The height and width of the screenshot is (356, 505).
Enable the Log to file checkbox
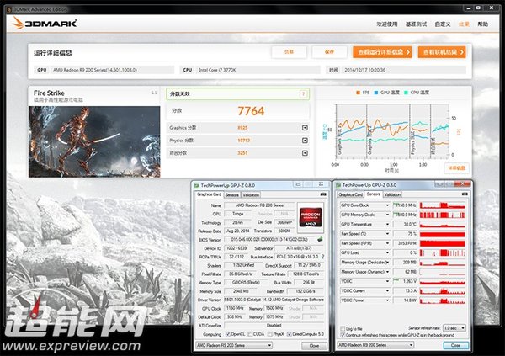343,328
